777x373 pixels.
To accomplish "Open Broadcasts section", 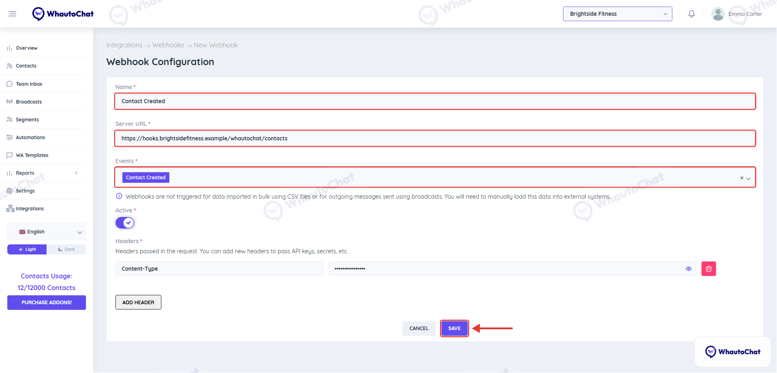I will pyautogui.click(x=29, y=102).
